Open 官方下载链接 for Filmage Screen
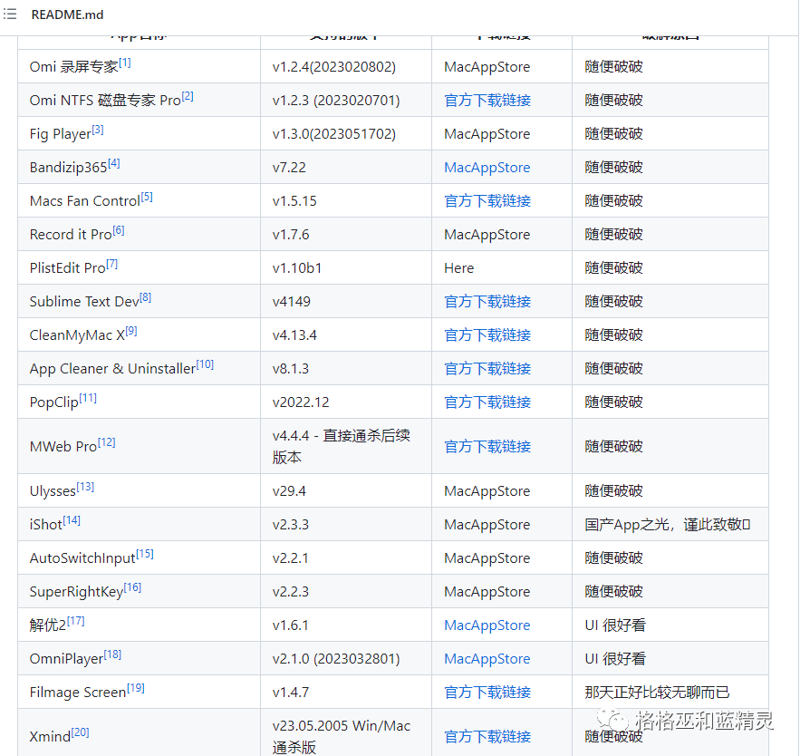800x756 pixels. click(x=487, y=693)
